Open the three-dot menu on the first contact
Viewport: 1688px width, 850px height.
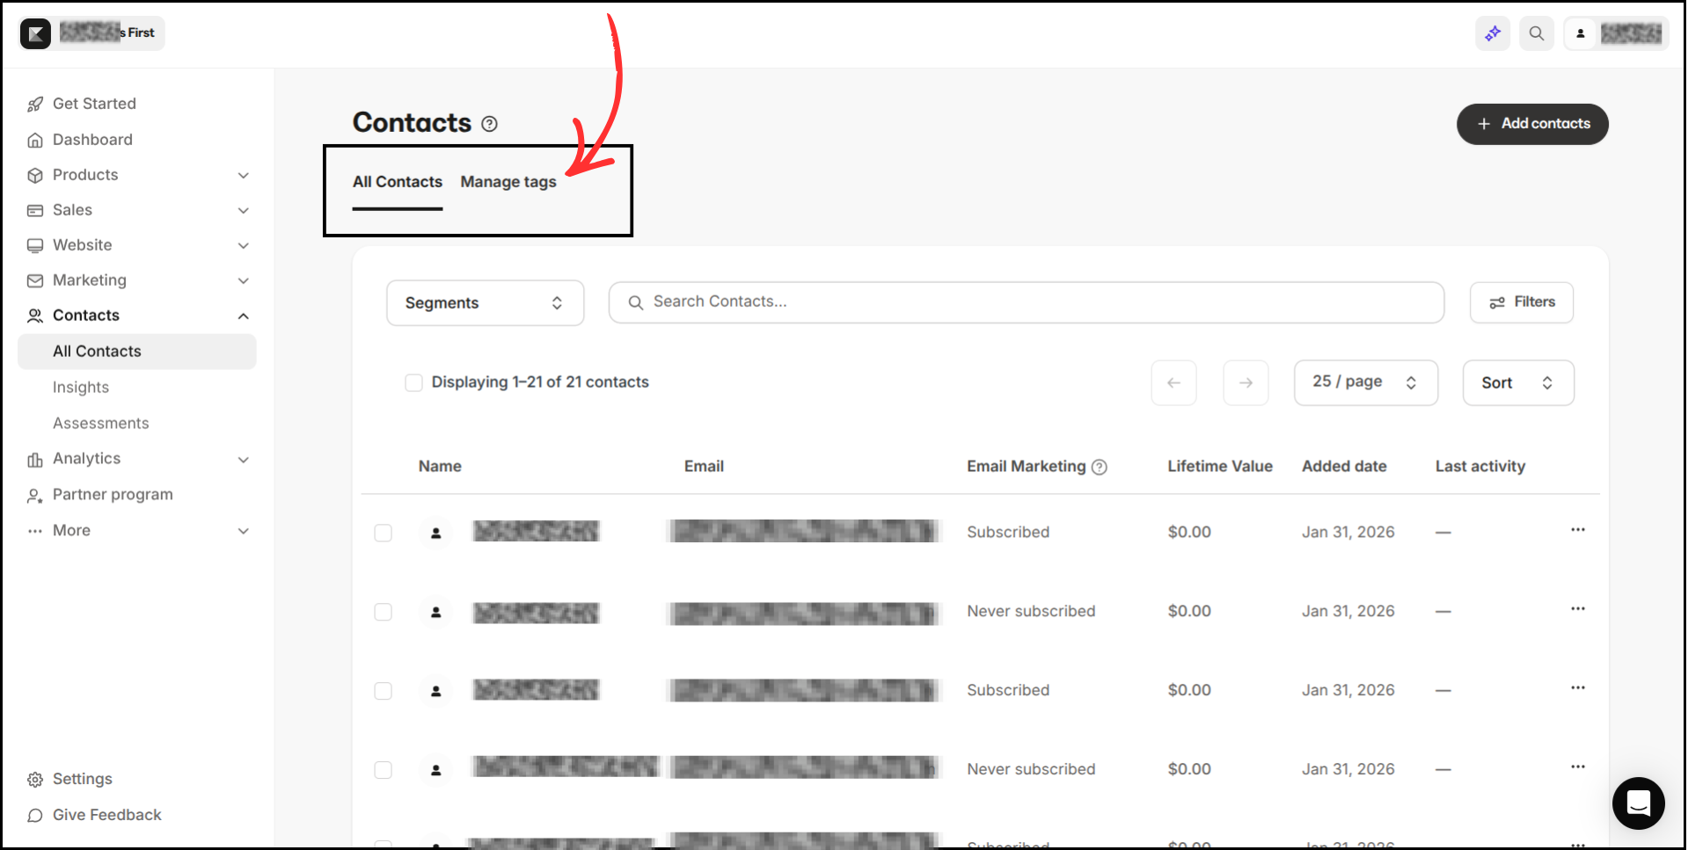tap(1577, 530)
